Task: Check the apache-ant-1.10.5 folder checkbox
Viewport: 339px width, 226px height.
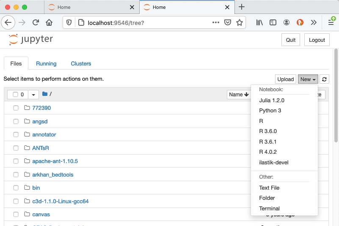Action: (16, 161)
